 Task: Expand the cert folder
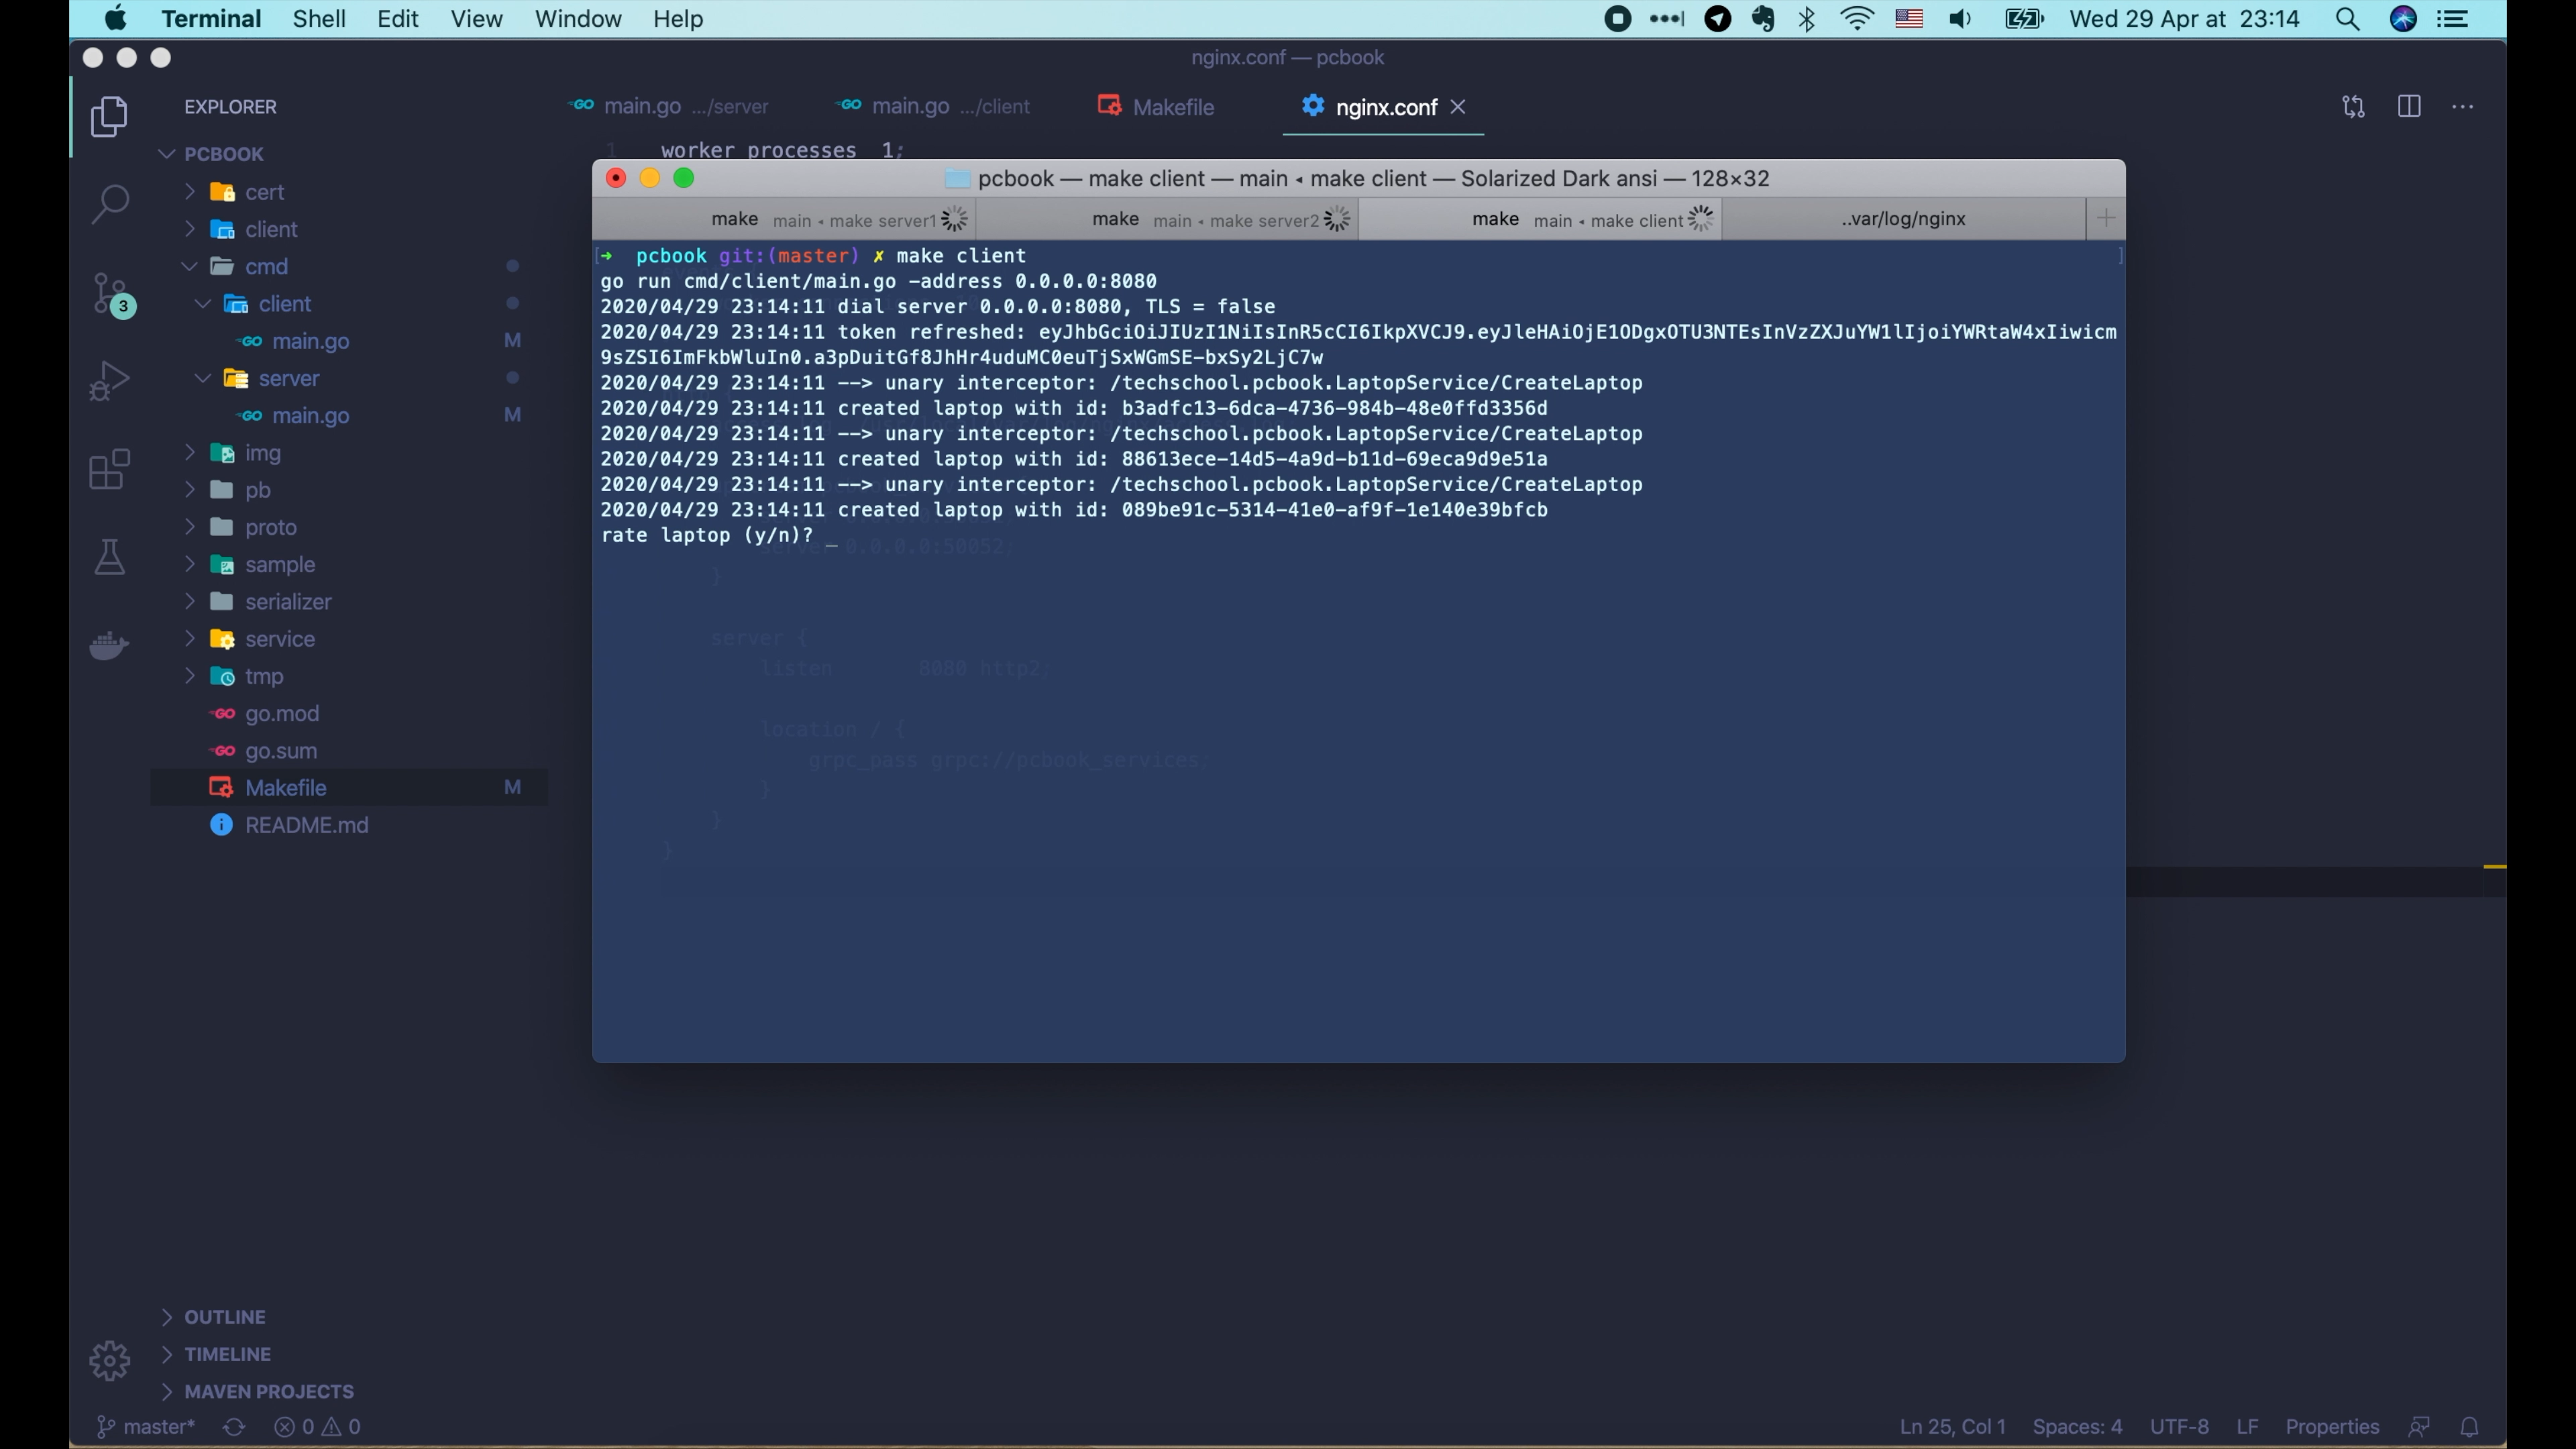pos(264,192)
